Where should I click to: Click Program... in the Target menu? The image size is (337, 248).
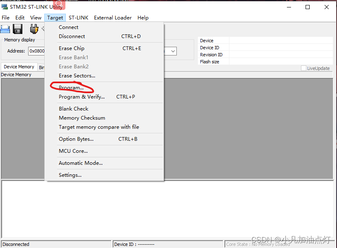pos(104,88)
